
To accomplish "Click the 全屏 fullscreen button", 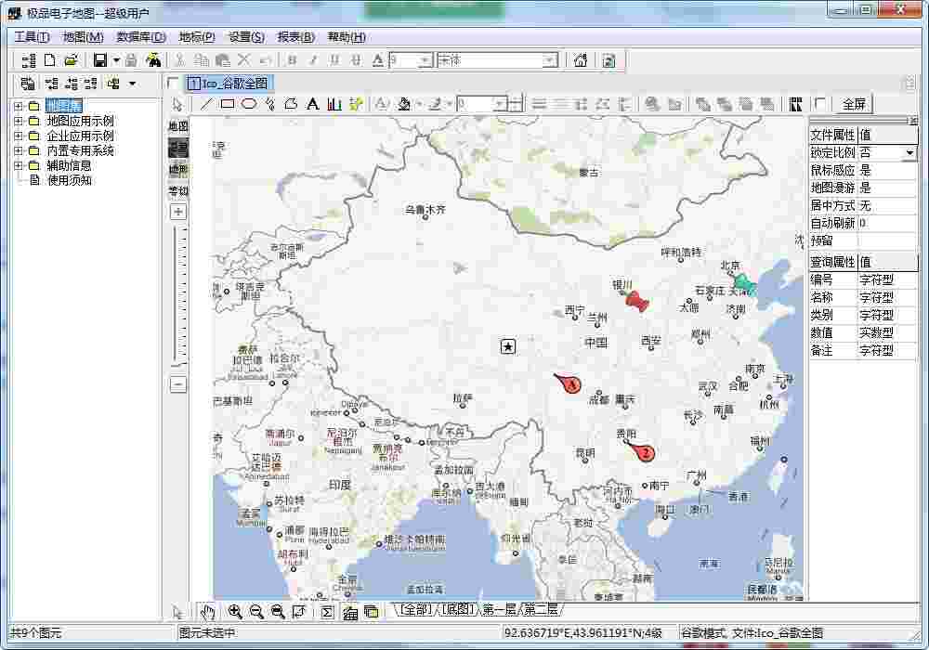I will 853,104.
